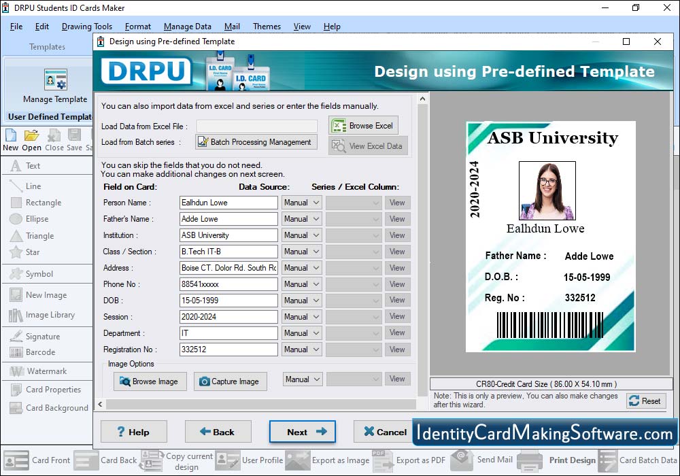This screenshot has height=476, width=680.
Task: Click the Department input field
Action: tap(228, 333)
